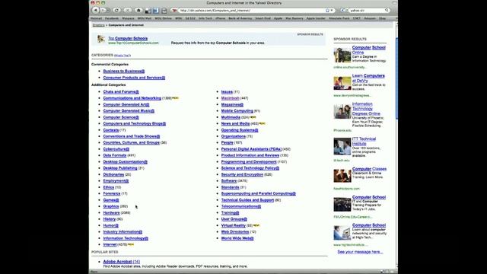Image resolution: width=487 pixels, height=274 pixels.
Task: Open Programming and Development category
Action: (x=249, y=162)
